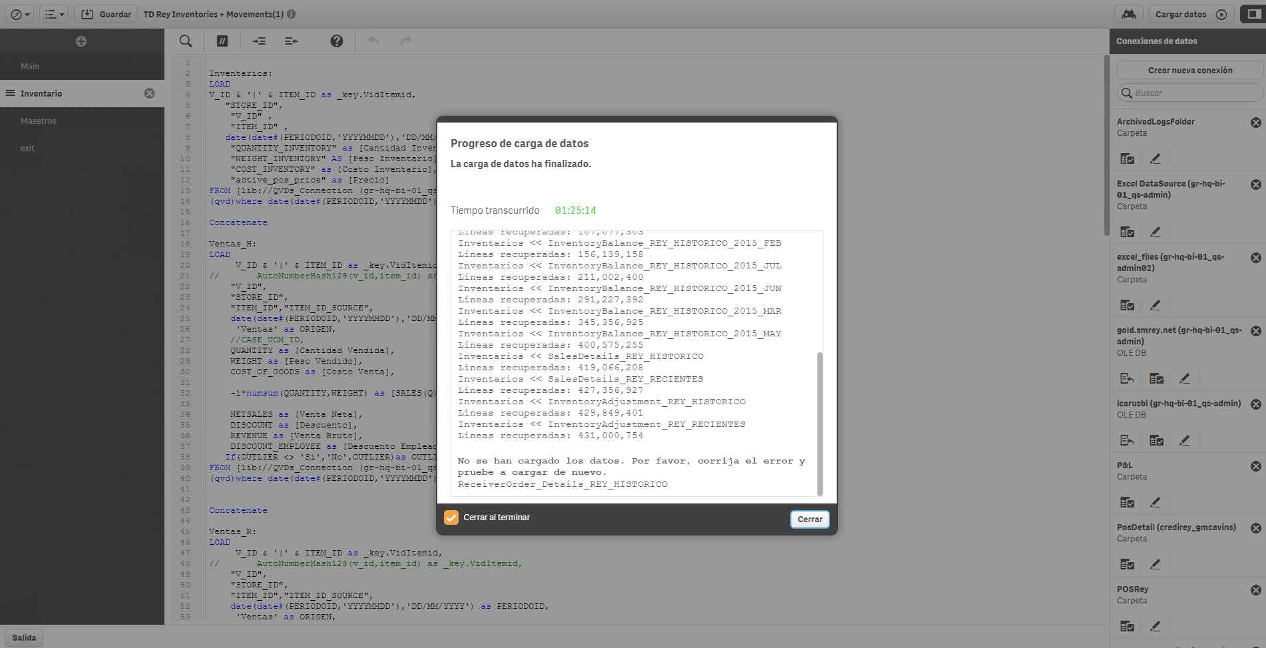Insert connection string for icarusbi

click(x=1127, y=440)
